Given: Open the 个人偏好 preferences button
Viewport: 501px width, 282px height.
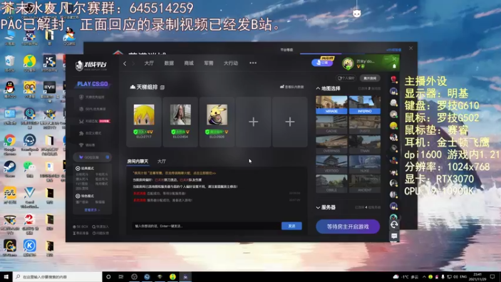Looking at the screenshot, I should click(346, 78).
